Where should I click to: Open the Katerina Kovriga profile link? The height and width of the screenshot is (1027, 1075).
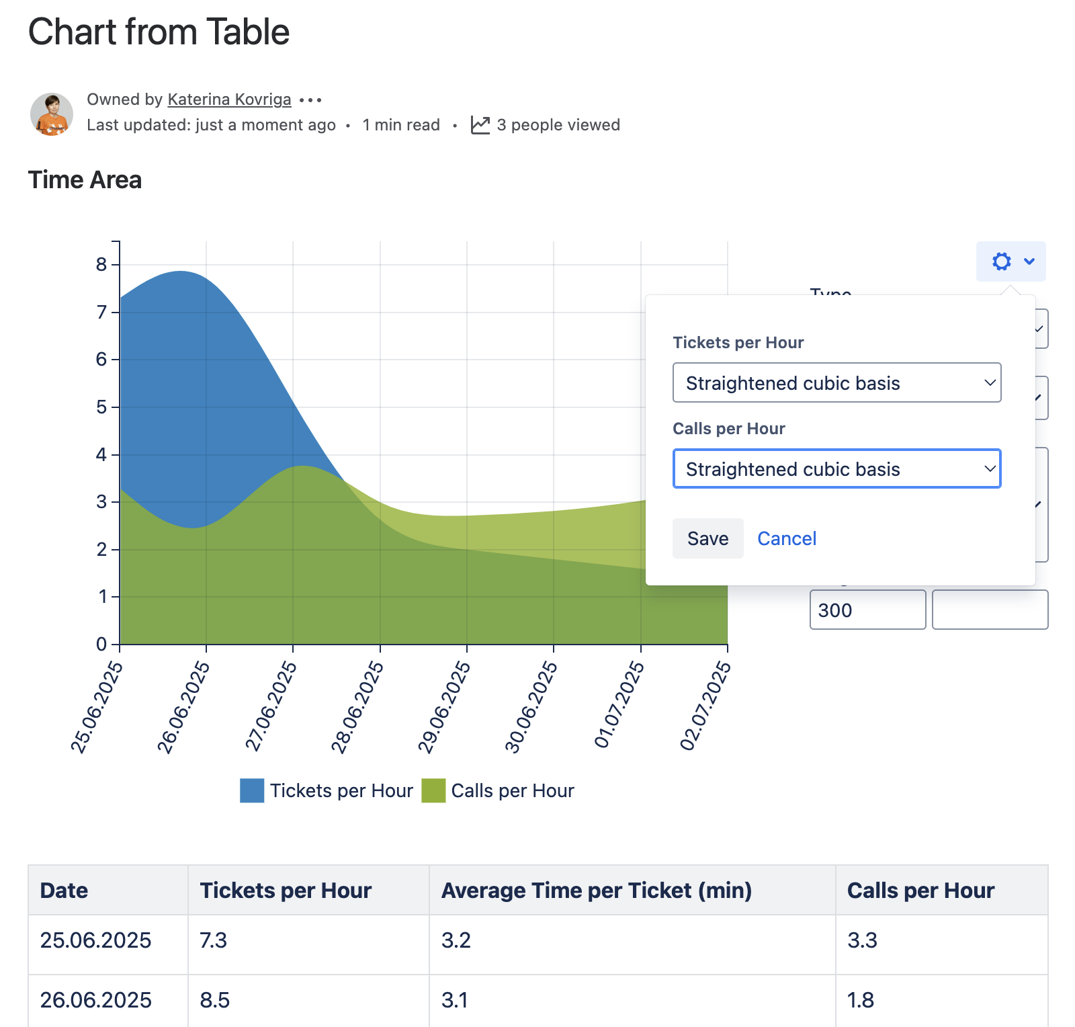point(229,99)
